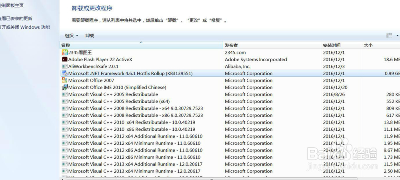Click the icon of Visual C++ 2012 x64 Minimum Runtime
This screenshot has height=180, width=400.
coord(65,143)
